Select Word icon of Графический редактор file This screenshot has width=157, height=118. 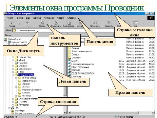tap(70, 64)
